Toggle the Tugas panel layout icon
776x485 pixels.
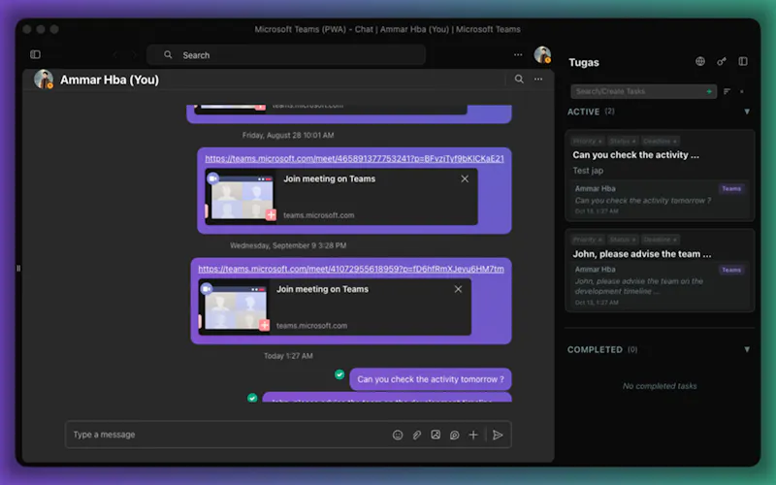pos(743,61)
